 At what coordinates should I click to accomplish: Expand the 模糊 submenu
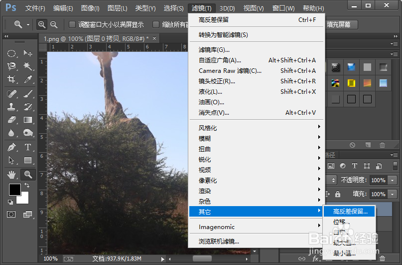tap(256, 138)
